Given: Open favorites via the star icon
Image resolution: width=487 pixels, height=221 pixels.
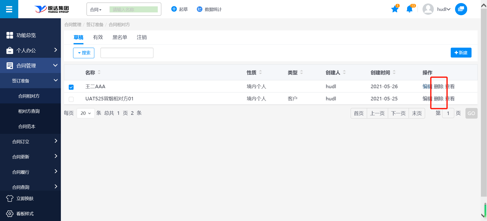Looking at the screenshot, I should tap(395, 9).
